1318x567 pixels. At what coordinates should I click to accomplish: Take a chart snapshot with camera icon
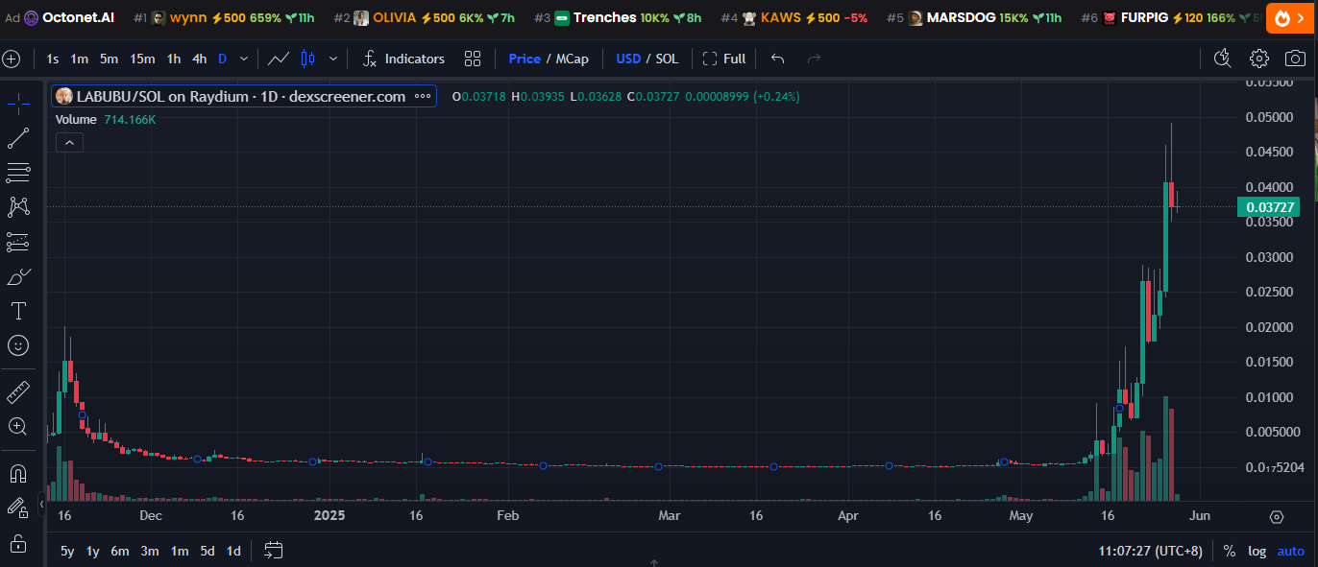(x=1295, y=59)
